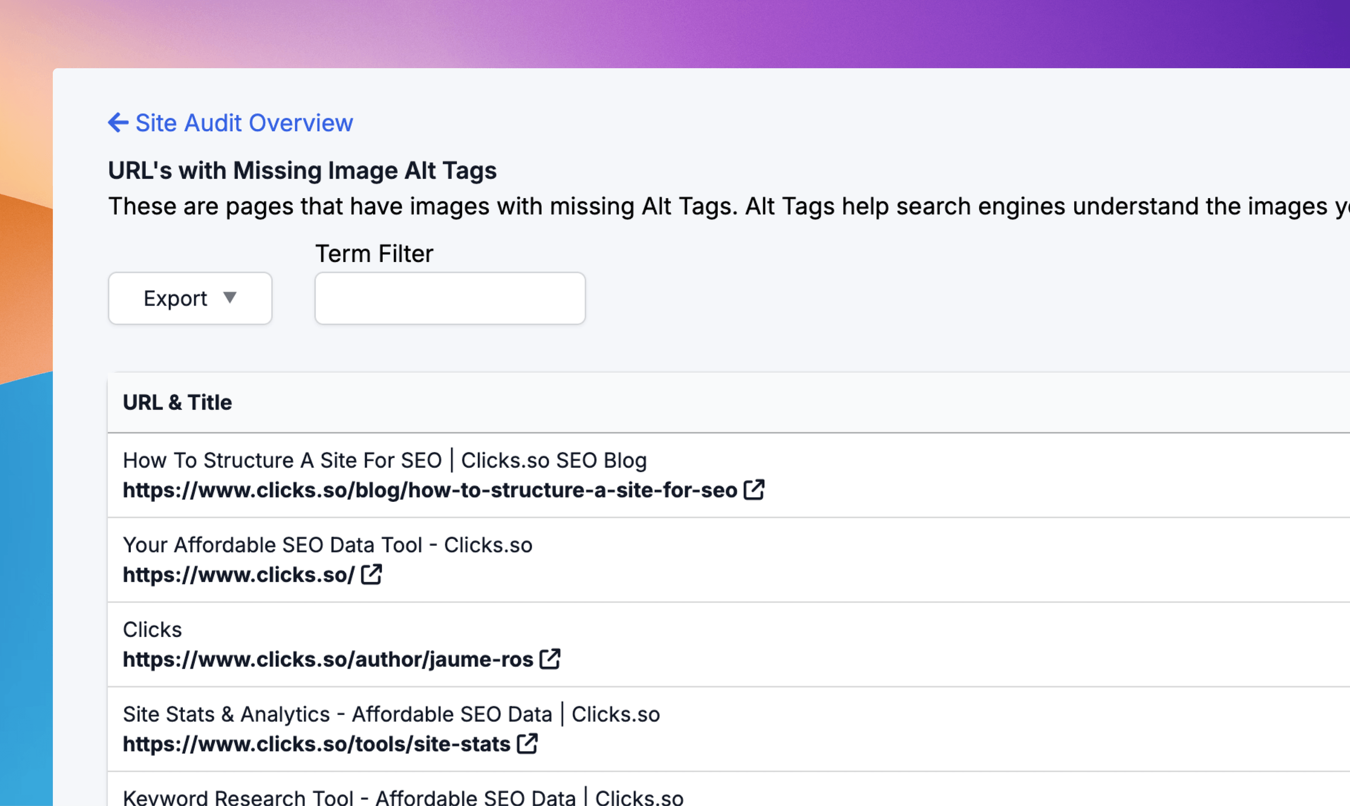Click external link icon for tools/site-stats URL
Image resolution: width=1350 pixels, height=806 pixels.
527,744
